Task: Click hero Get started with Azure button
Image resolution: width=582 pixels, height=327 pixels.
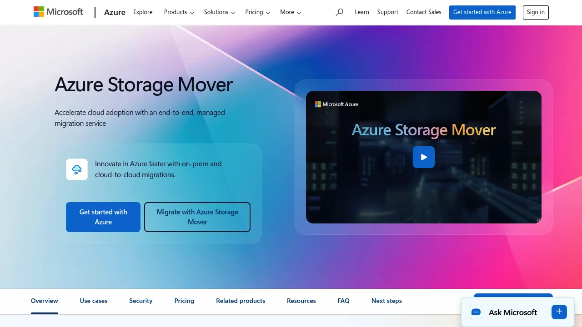Action: pos(103,217)
